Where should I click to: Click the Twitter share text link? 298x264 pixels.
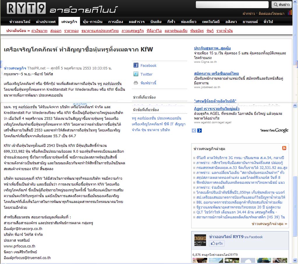[x=146, y=74]
